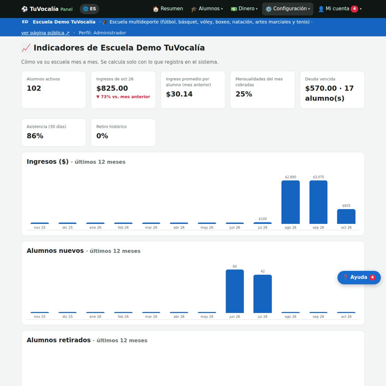Screen dimensions: 386x386
Task: Expand the Alumnos dropdown arrow
Action: (x=222, y=9)
